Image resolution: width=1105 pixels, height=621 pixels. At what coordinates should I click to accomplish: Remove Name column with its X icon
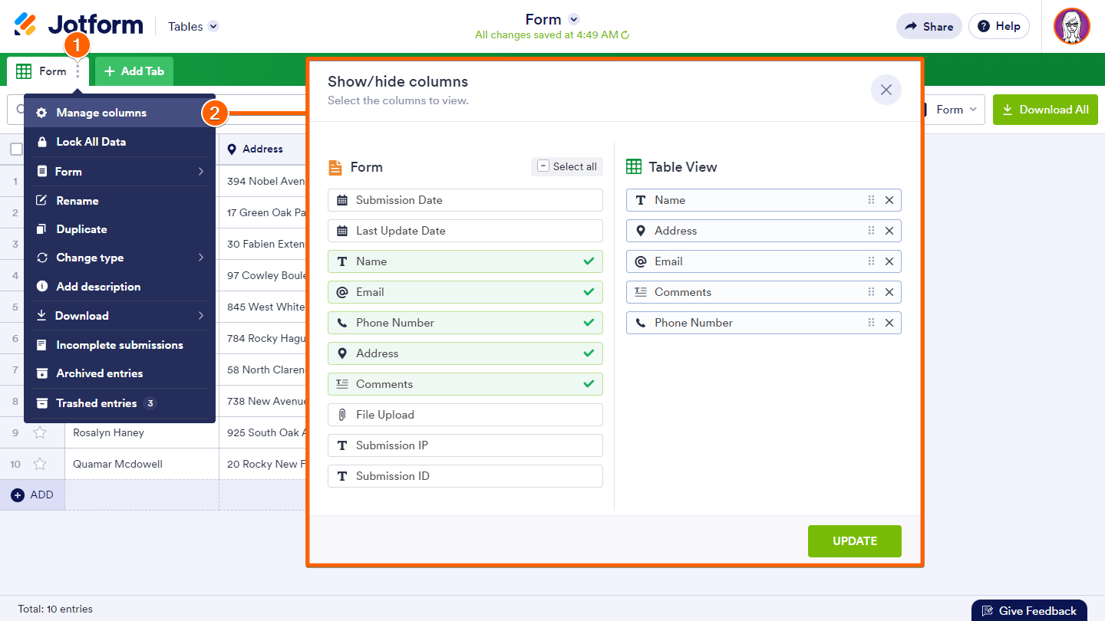(889, 200)
